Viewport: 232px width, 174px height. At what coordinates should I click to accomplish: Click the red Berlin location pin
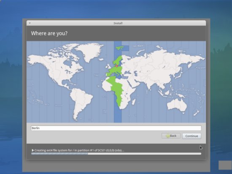pos(116,66)
